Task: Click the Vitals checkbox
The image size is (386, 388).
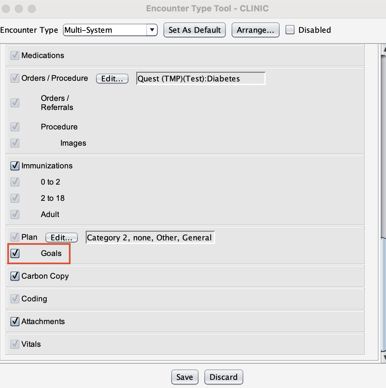Action: [15, 344]
